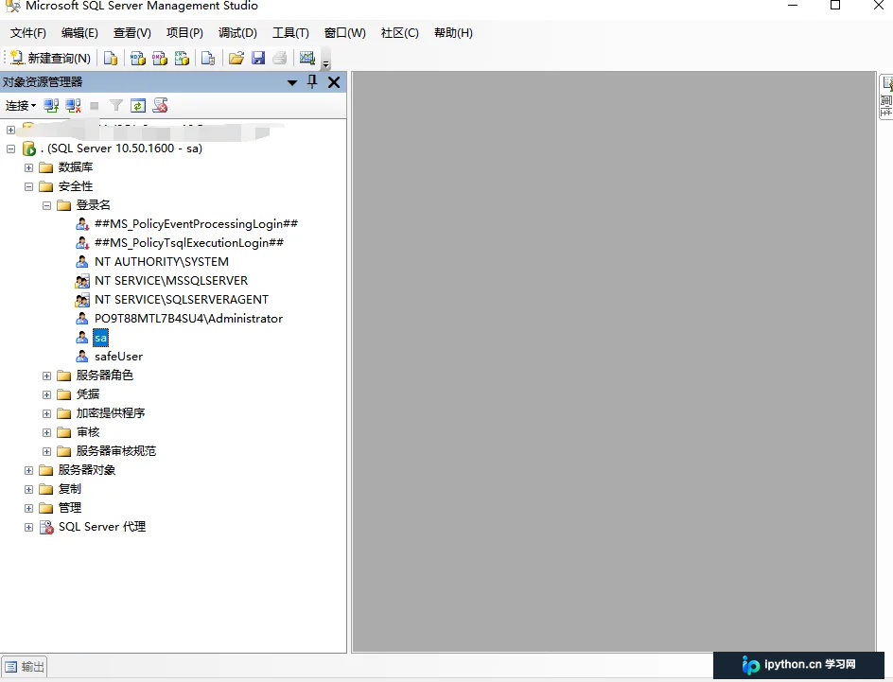Image resolution: width=893 pixels, height=682 pixels.
Task: Click the save floppy disk icon
Action: point(258,58)
